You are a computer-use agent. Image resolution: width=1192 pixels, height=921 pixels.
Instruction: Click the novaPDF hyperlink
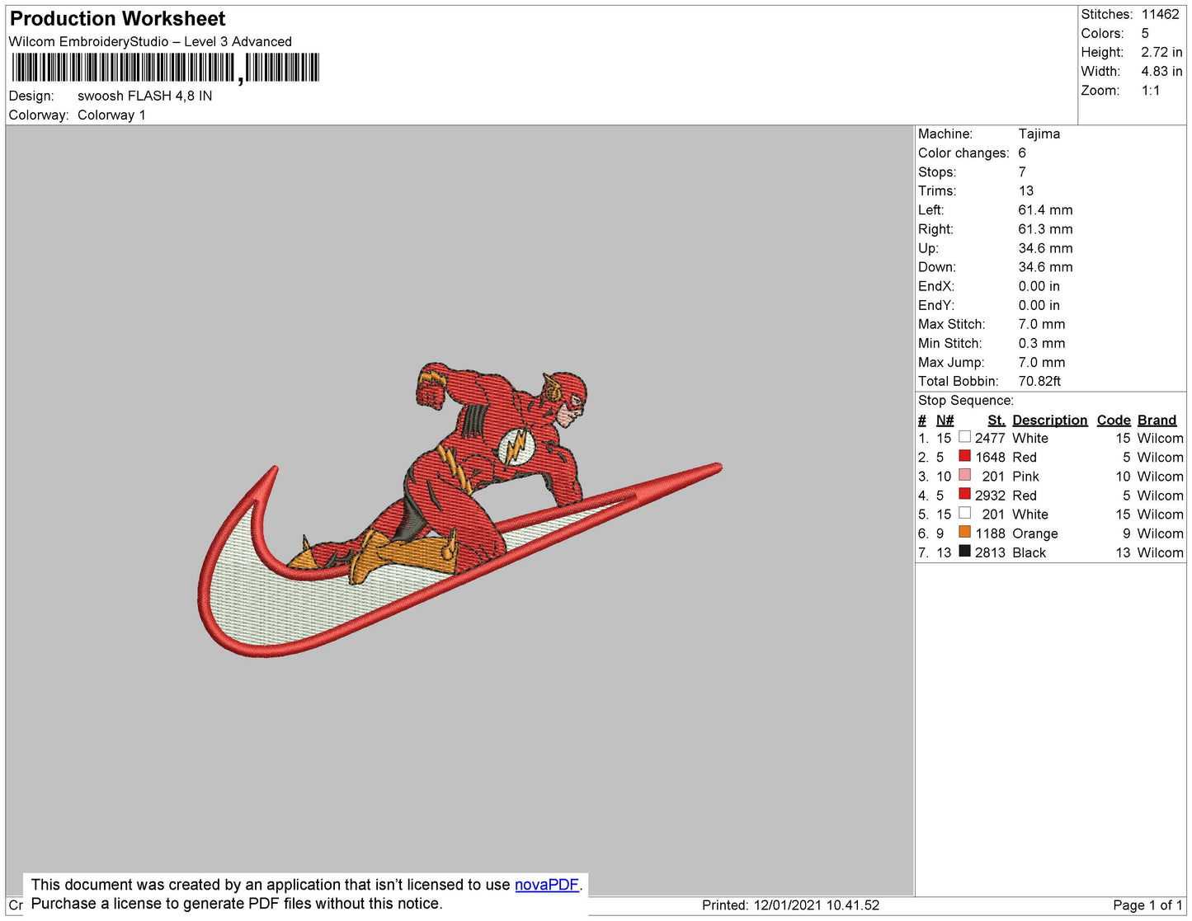(546, 885)
